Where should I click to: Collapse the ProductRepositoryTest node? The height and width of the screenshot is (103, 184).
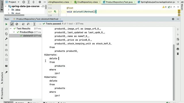click(x=14, y=32)
